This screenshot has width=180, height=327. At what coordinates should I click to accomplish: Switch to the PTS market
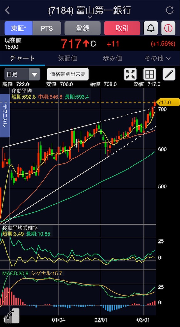click(x=47, y=28)
